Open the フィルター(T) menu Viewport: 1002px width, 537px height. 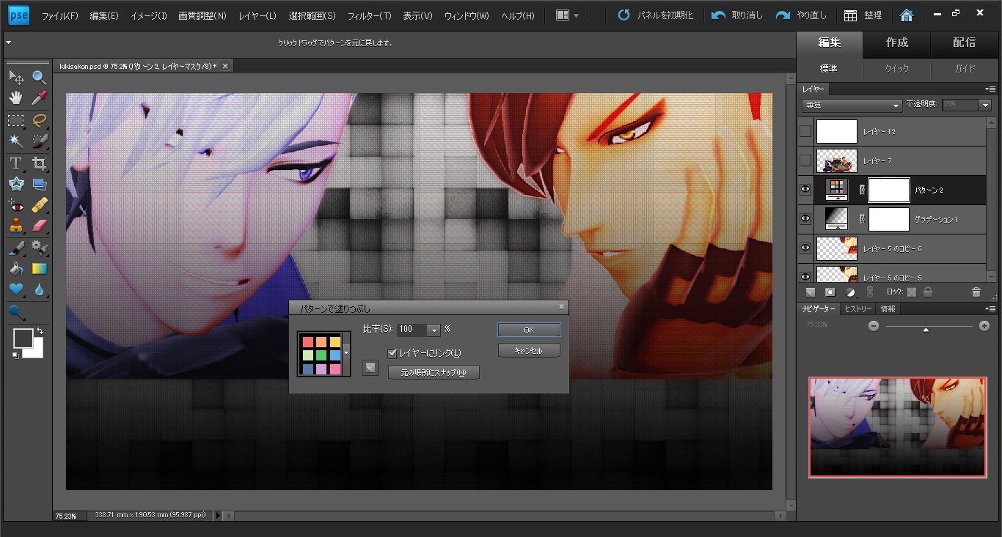tap(369, 15)
